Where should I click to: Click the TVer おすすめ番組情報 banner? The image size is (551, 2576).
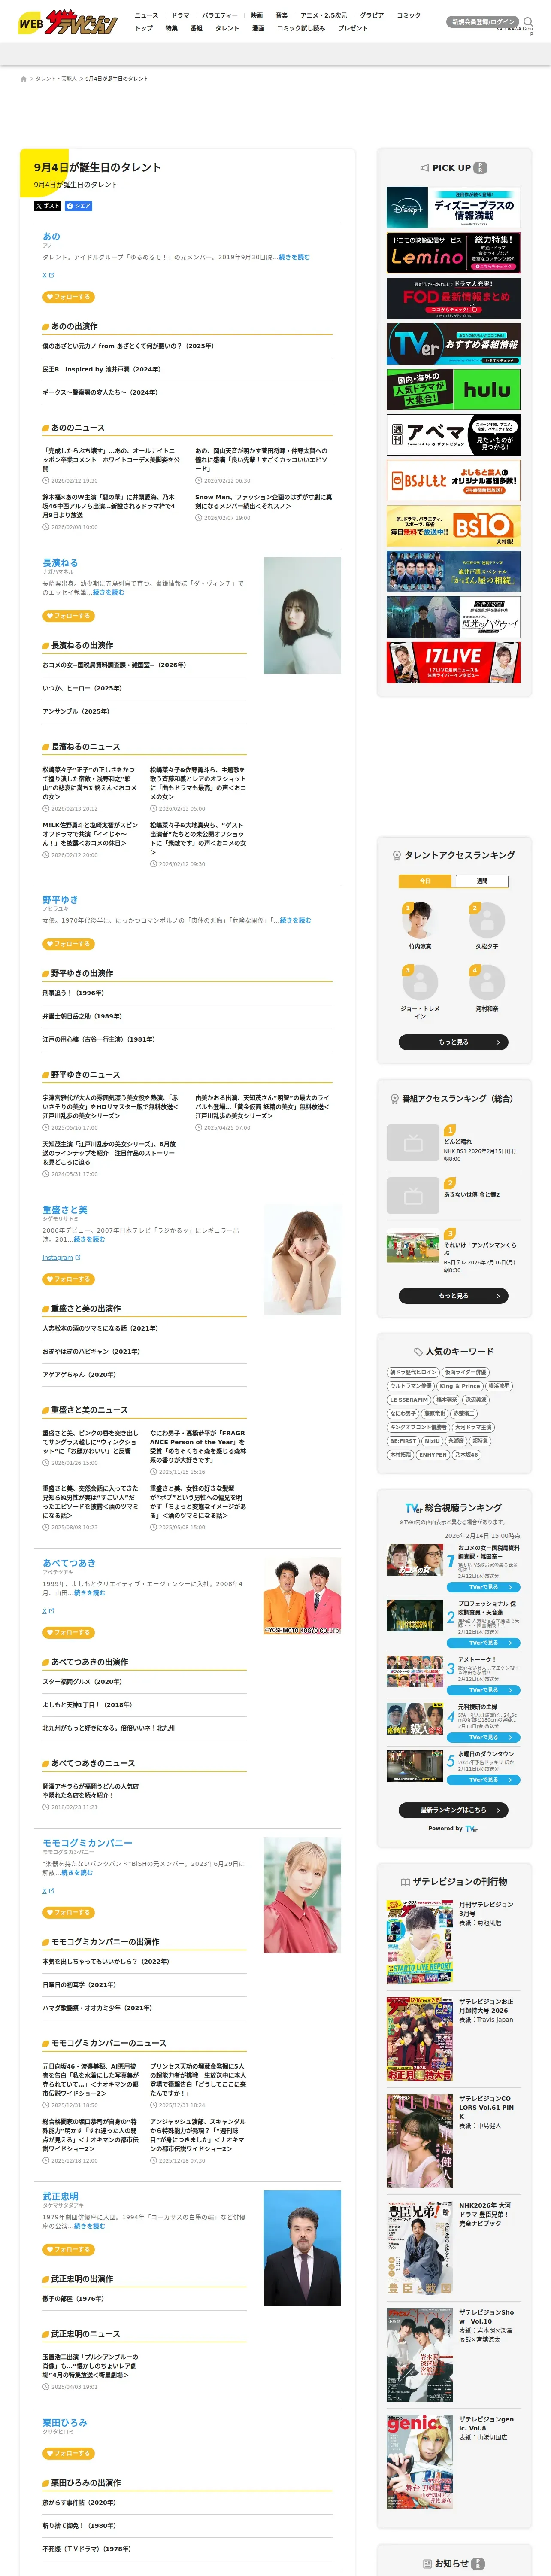point(453,344)
